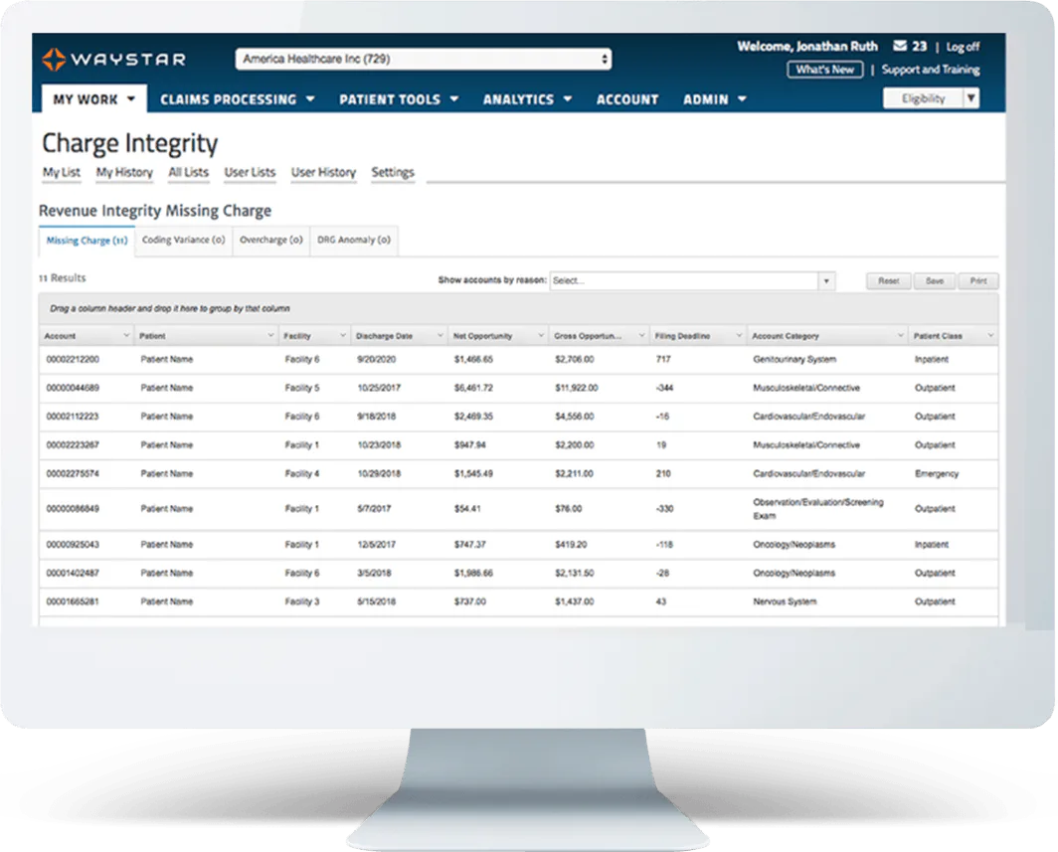1058x852 pixels.
Task: Open the Net Opportunity column menu arrow
Action: coord(541,335)
